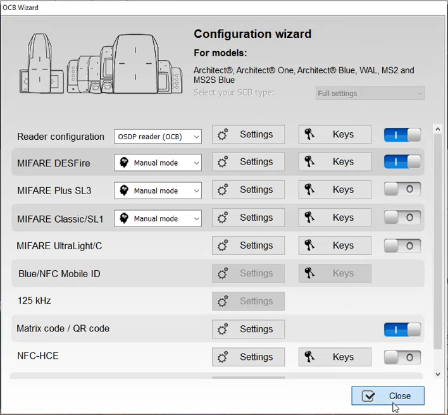448x415 pixels.
Task: Open MIFARE Classic/SL1 Manual mode dropdown
Action: [158, 218]
